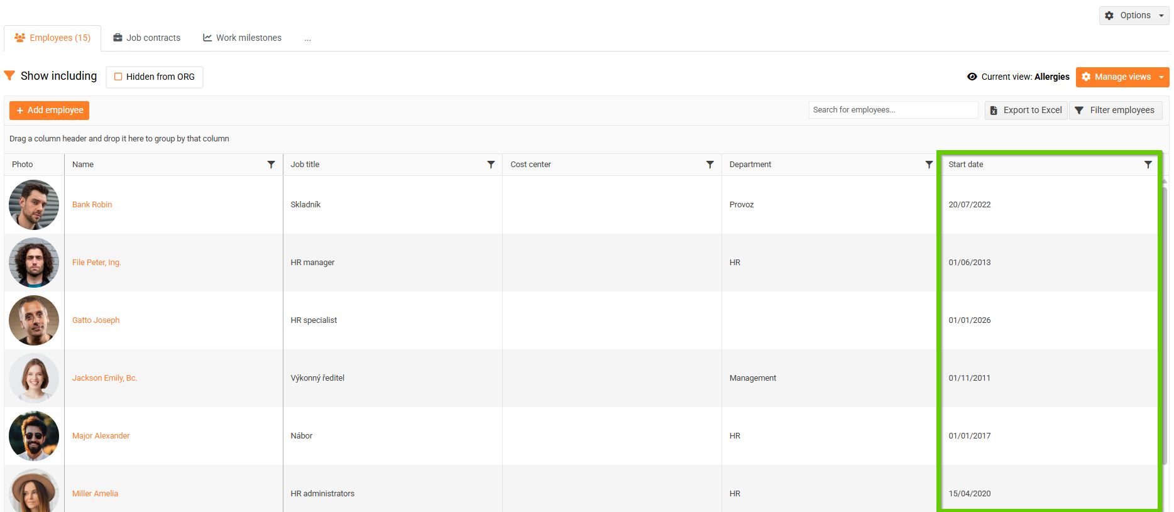Click start date 01/01/2026
The image size is (1174, 512).
coord(970,320)
